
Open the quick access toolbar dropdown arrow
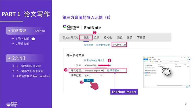pos(150,57)
